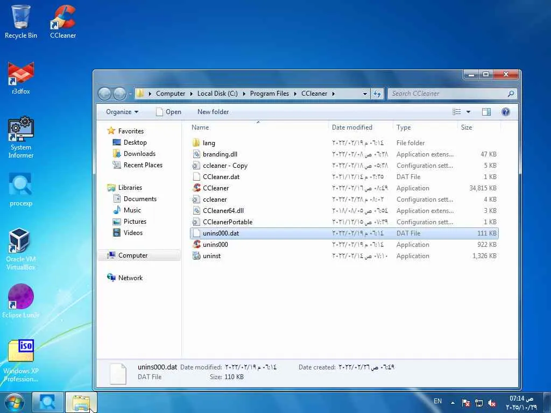Open the Recycle Bin desktop icon
This screenshot has width=551, height=413.
[21, 22]
